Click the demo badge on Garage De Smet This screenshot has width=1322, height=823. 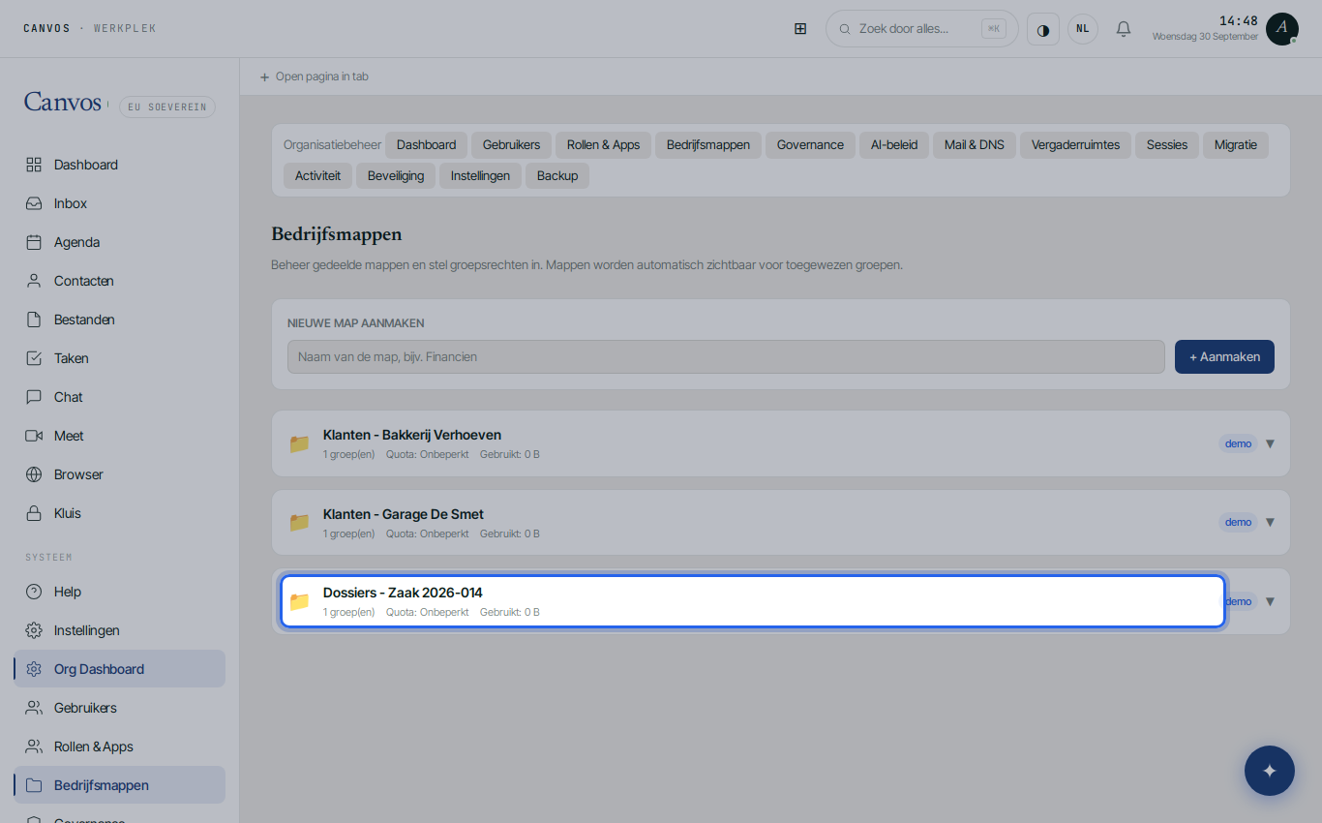[x=1238, y=522]
